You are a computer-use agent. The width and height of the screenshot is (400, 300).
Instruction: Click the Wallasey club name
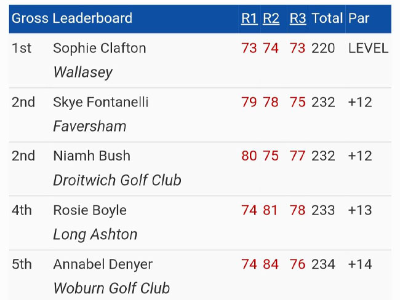pyautogui.click(x=82, y=72)
